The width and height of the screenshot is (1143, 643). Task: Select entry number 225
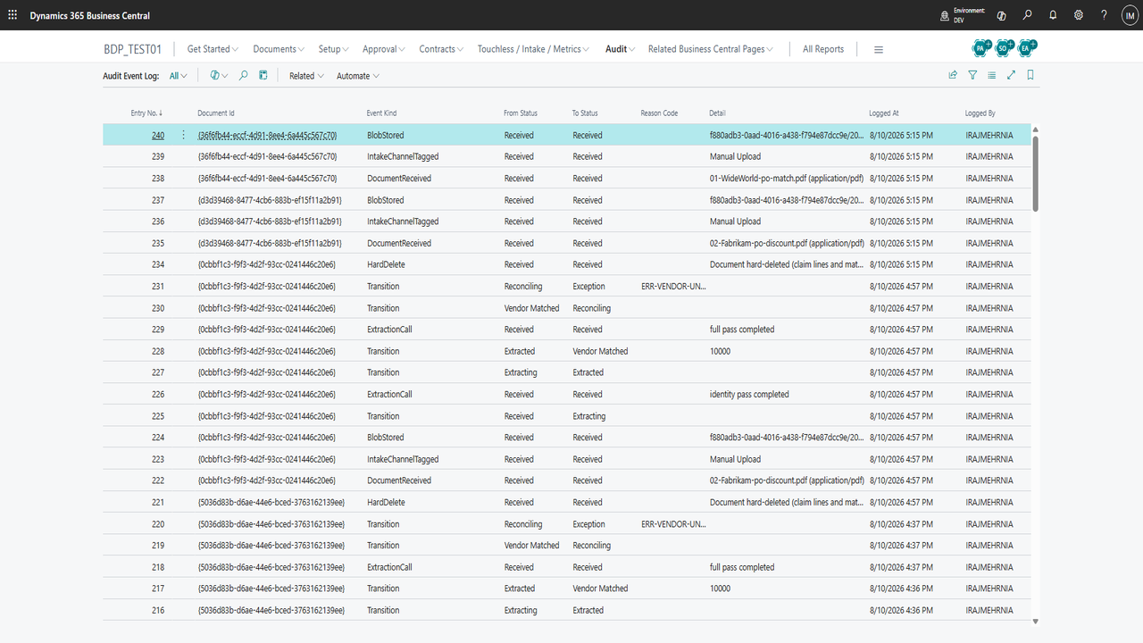(158, 416)
